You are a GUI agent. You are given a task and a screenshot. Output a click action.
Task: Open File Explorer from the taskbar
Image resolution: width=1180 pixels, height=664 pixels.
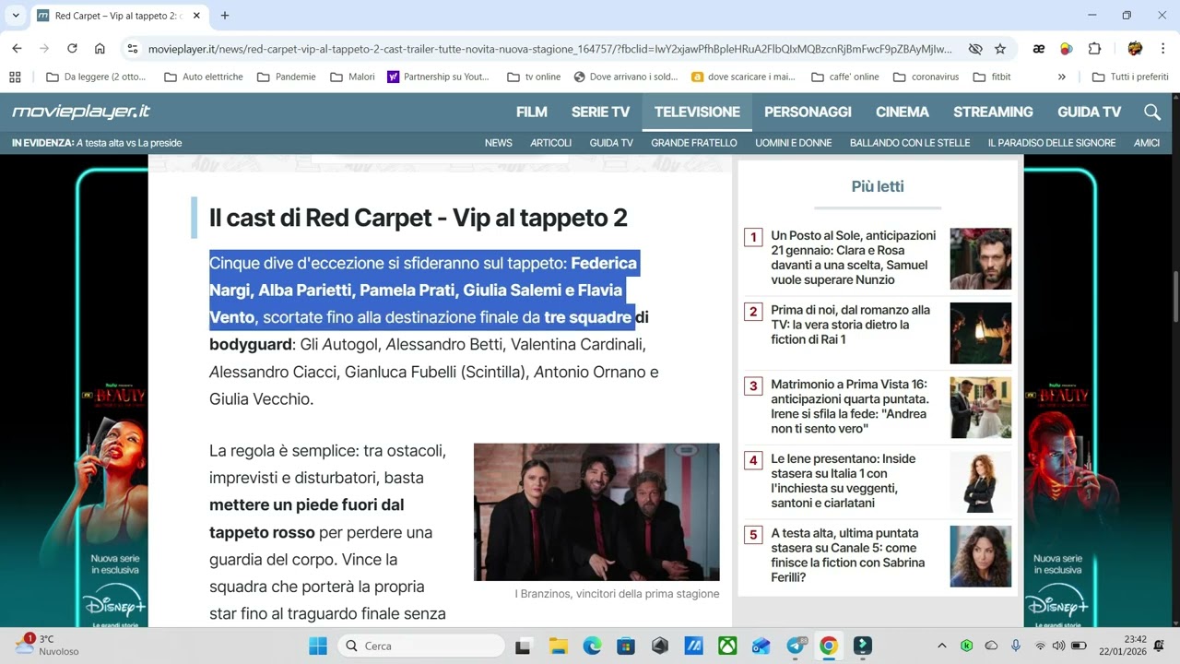pos(558,646)
